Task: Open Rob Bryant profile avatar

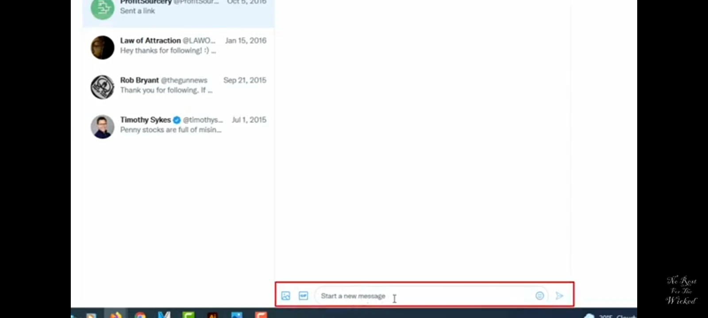Action: [x=102, y=87]
